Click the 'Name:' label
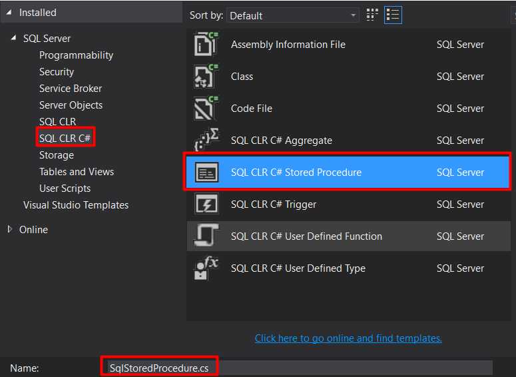This screenshot has width=516, height=377. (x=25, y=368)
